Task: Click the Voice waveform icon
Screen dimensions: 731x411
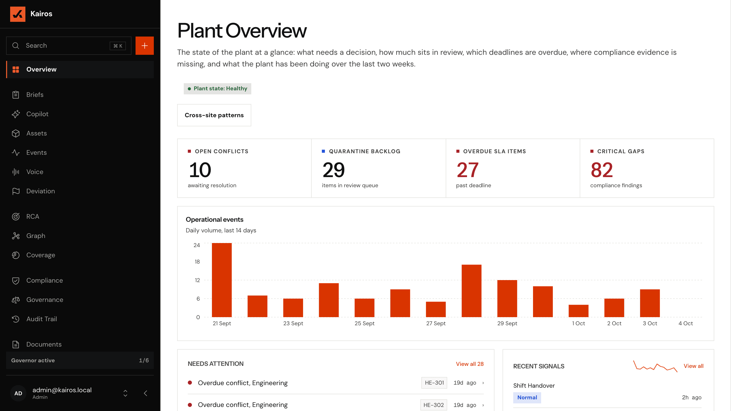Action: (16, 172)
